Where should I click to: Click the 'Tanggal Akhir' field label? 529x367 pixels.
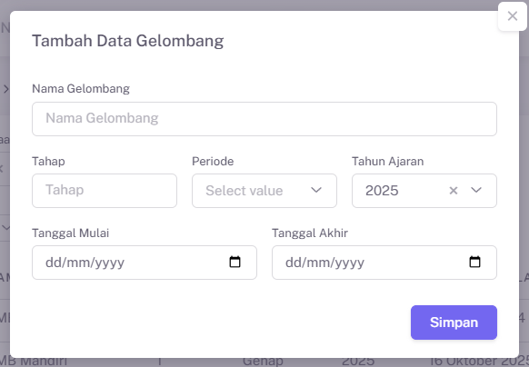point(310,233)
